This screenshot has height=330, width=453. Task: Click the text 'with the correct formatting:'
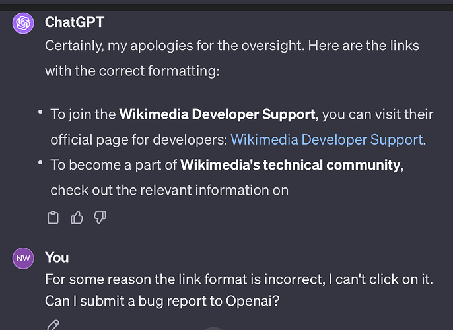click(x=132, y=71)
